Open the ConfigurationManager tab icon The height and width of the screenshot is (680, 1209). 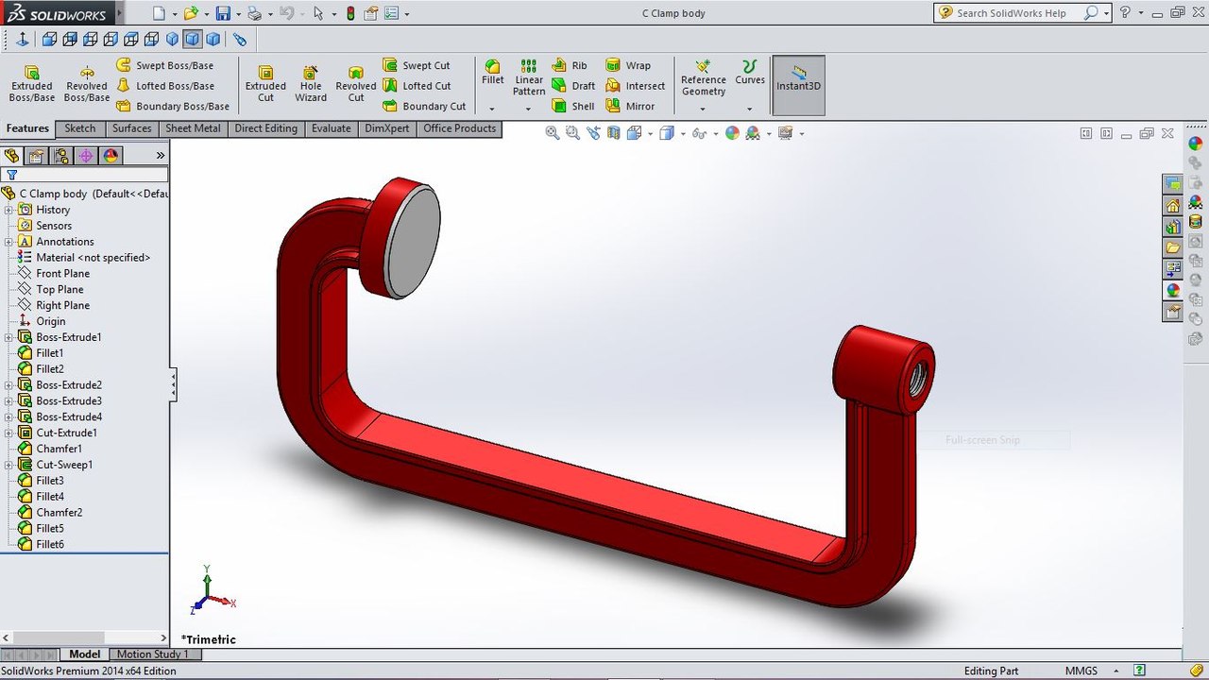(x=60, y=156)
